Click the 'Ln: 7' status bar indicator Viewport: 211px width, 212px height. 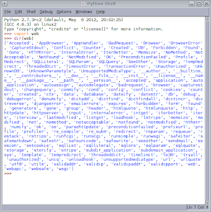(191, 207)
